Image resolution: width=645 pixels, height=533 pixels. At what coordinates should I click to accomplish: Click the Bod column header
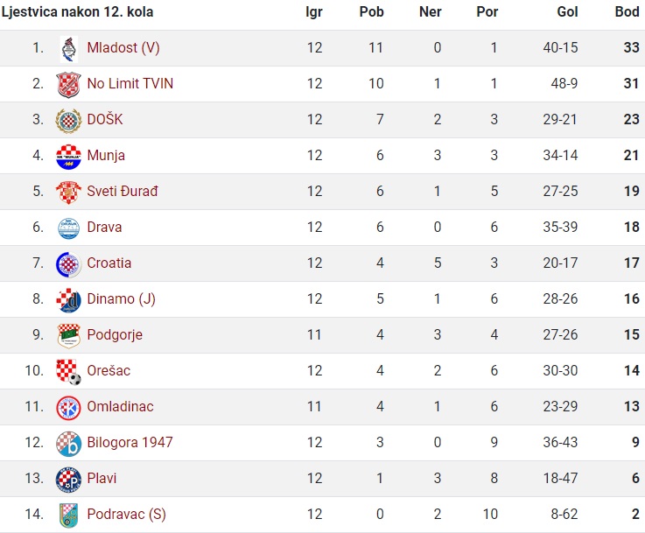tap(627, 11)
